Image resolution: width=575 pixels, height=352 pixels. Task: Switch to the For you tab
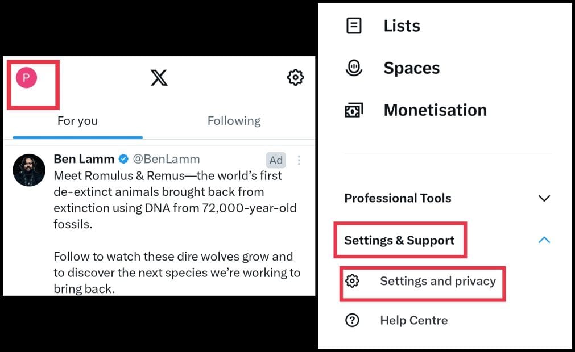click(77, 121)
